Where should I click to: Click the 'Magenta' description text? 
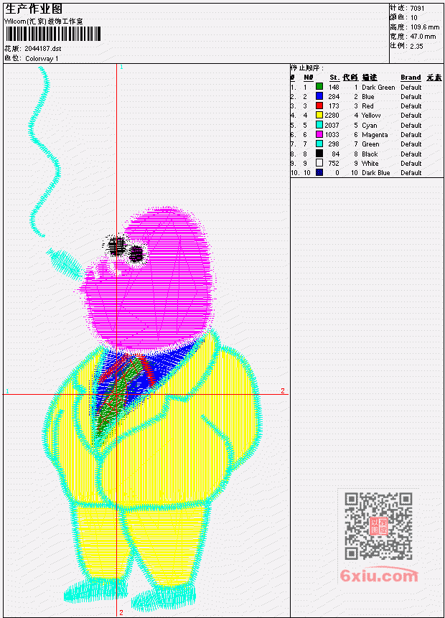pyautogui.click(x=375, y=135)
